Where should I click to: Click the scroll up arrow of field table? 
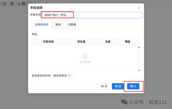(139, 47)
